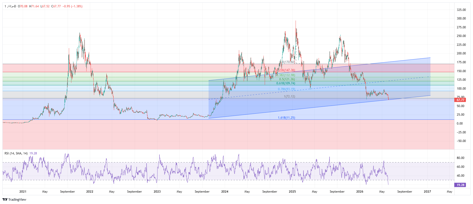This screenshot has width=473, height=204.
Task: Click the chart symbol name in the legend
Action: tap(10, 6)
